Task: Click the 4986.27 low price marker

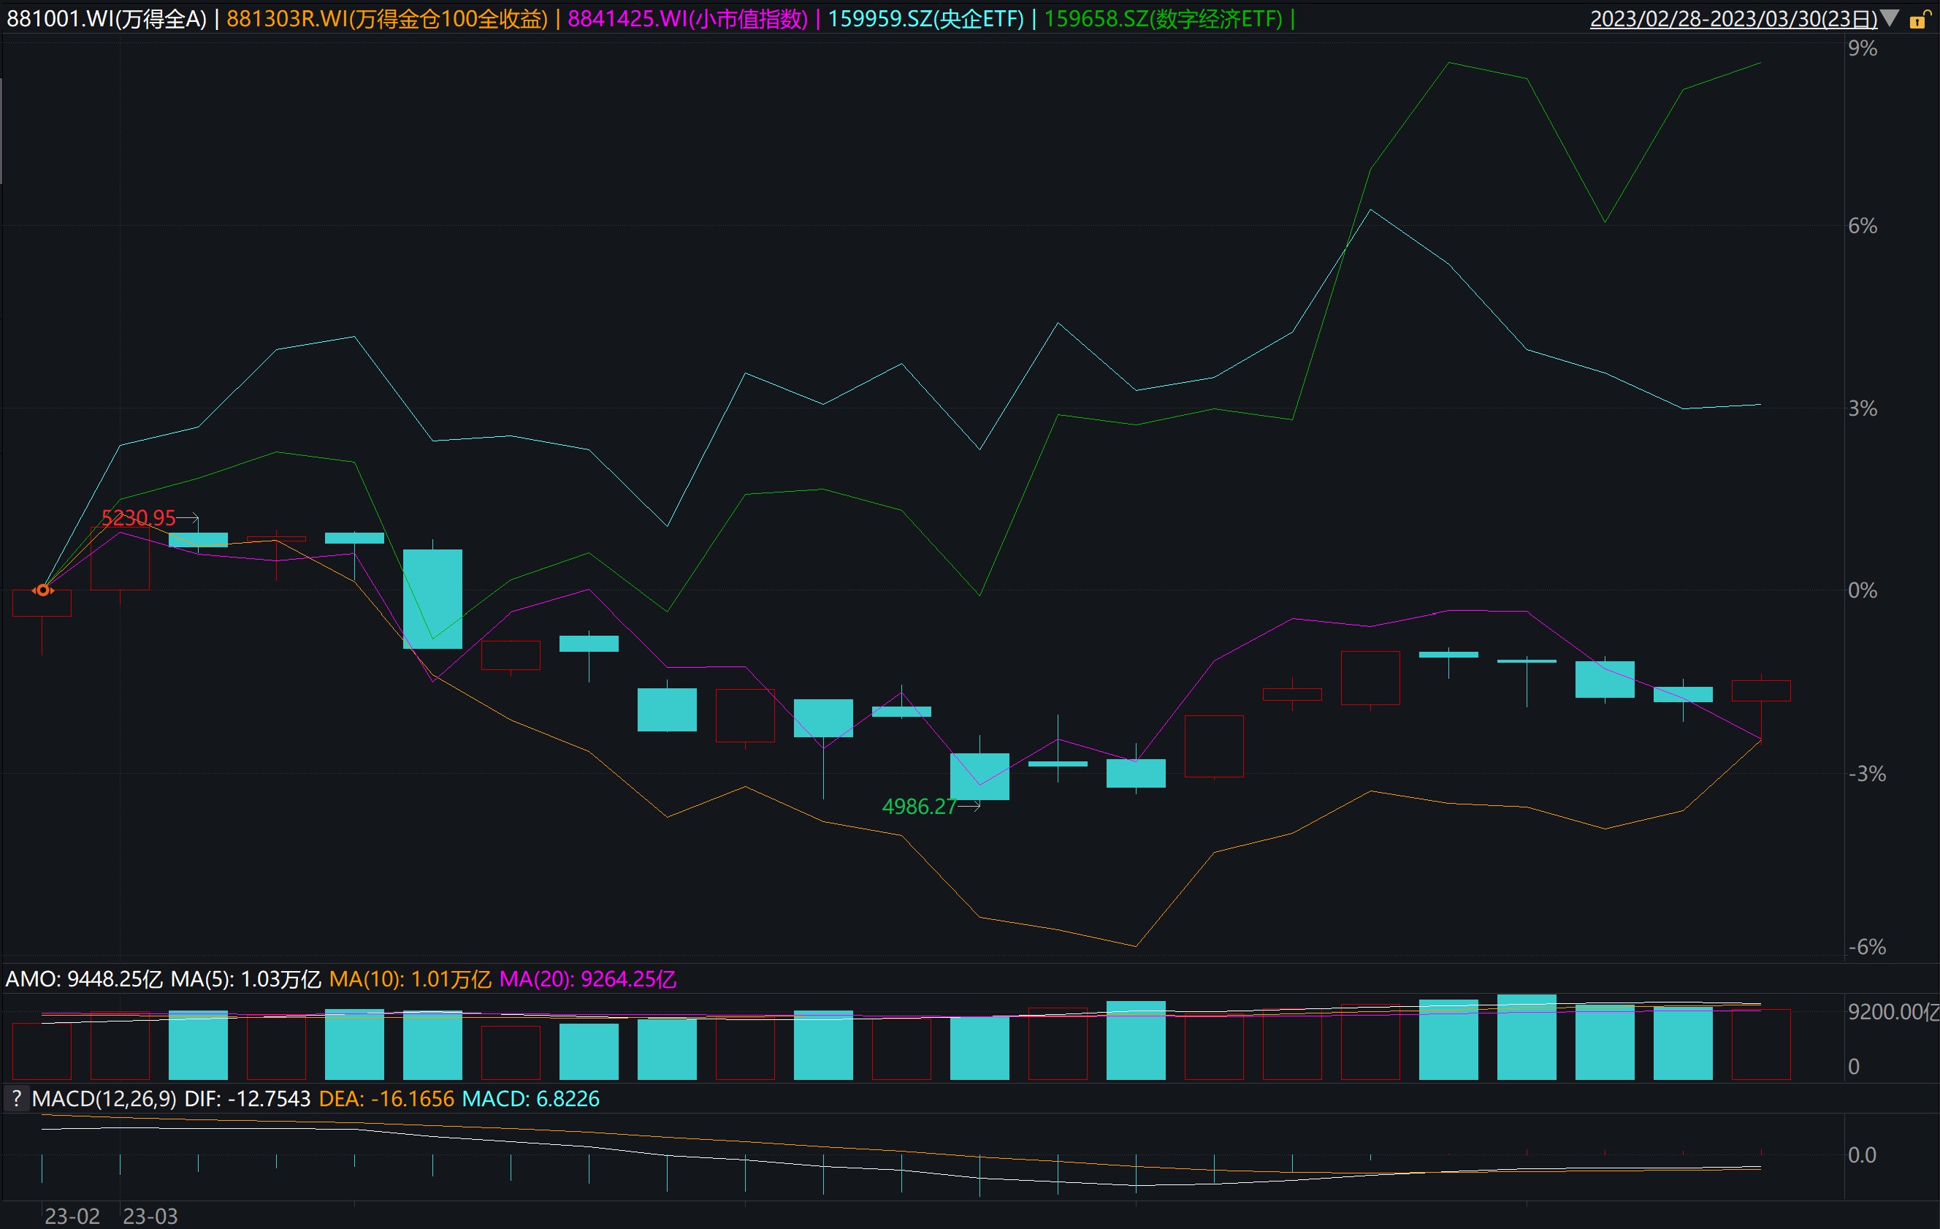Action: 918,807
